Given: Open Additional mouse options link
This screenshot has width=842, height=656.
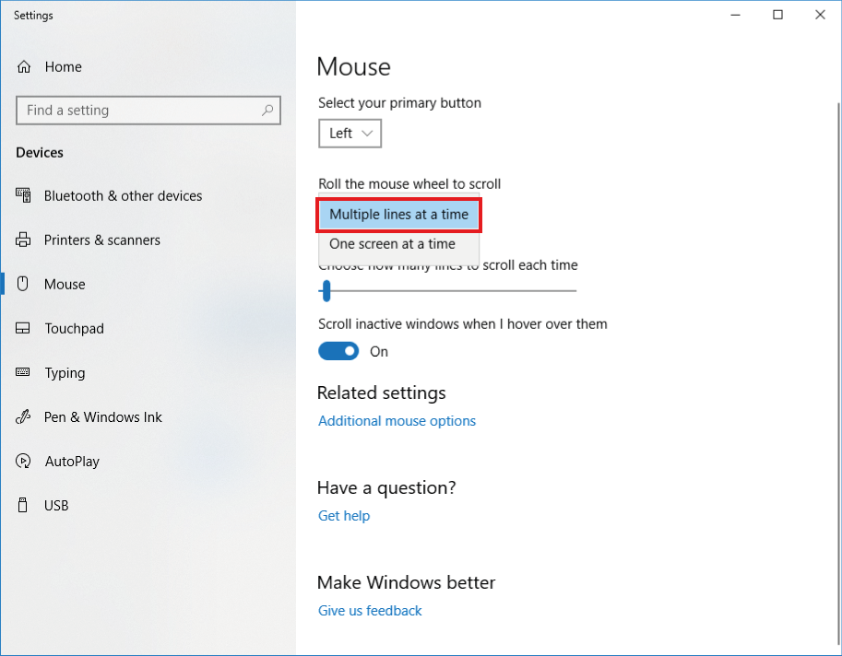Looking at the screenshot, I should coord(397,421).
